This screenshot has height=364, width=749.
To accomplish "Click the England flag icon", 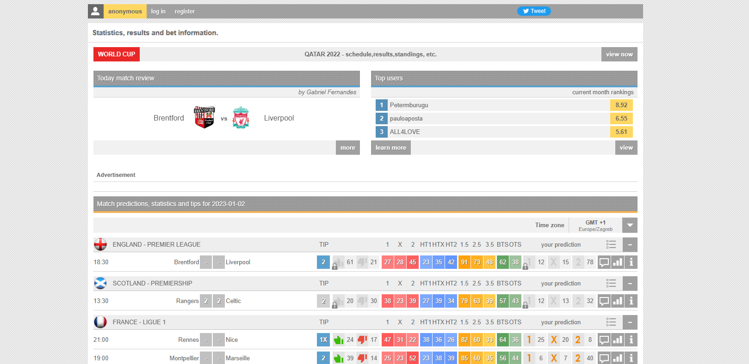I will pos(100,244).
